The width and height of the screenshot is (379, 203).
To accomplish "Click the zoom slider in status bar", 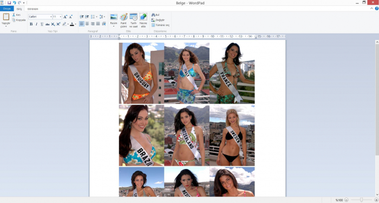I will [361, 200].
